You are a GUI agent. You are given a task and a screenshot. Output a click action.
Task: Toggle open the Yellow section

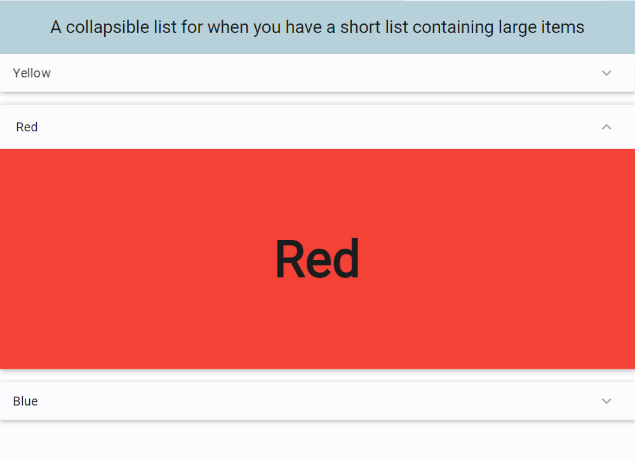[317, 73]
